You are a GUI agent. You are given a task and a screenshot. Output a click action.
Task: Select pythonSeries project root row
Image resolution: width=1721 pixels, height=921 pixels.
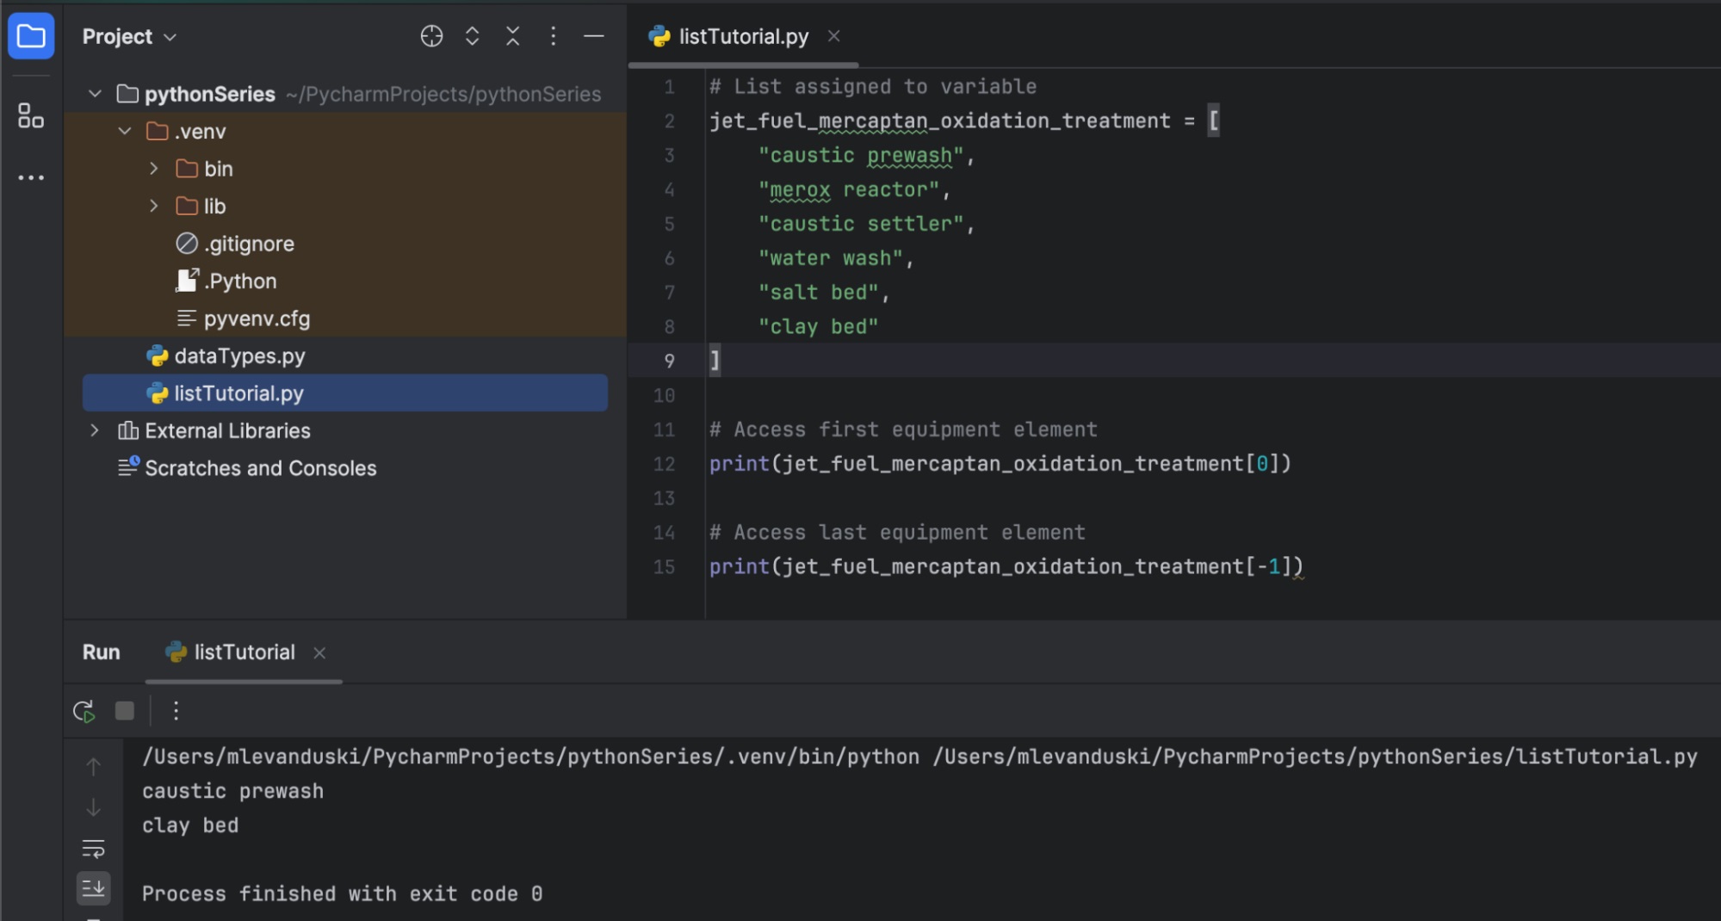coord(344,94)
